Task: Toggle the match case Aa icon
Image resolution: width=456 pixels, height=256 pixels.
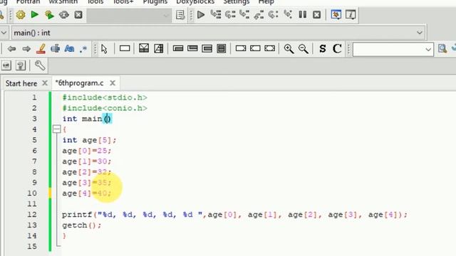Action: (70, 49)
